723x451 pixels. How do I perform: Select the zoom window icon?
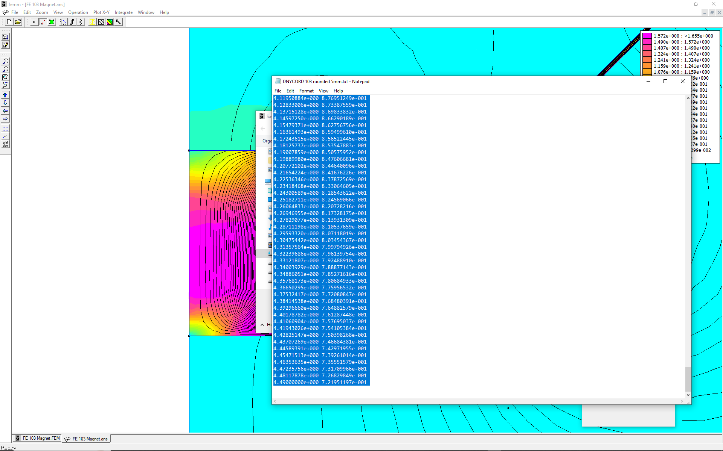tap(5, 85)
